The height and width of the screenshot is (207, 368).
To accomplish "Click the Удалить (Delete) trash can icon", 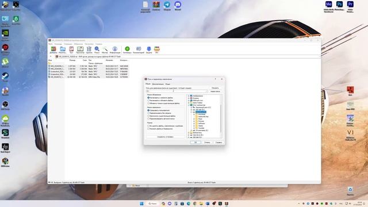I will click(89, 50).
